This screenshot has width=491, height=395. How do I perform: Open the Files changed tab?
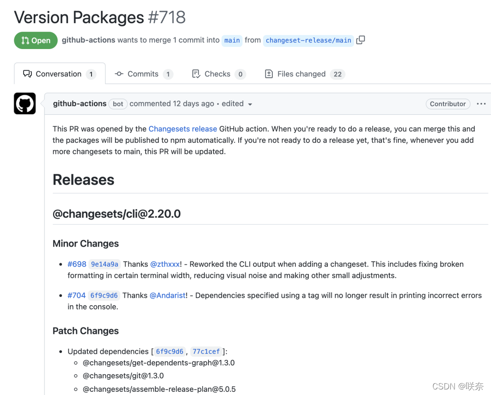305,74
